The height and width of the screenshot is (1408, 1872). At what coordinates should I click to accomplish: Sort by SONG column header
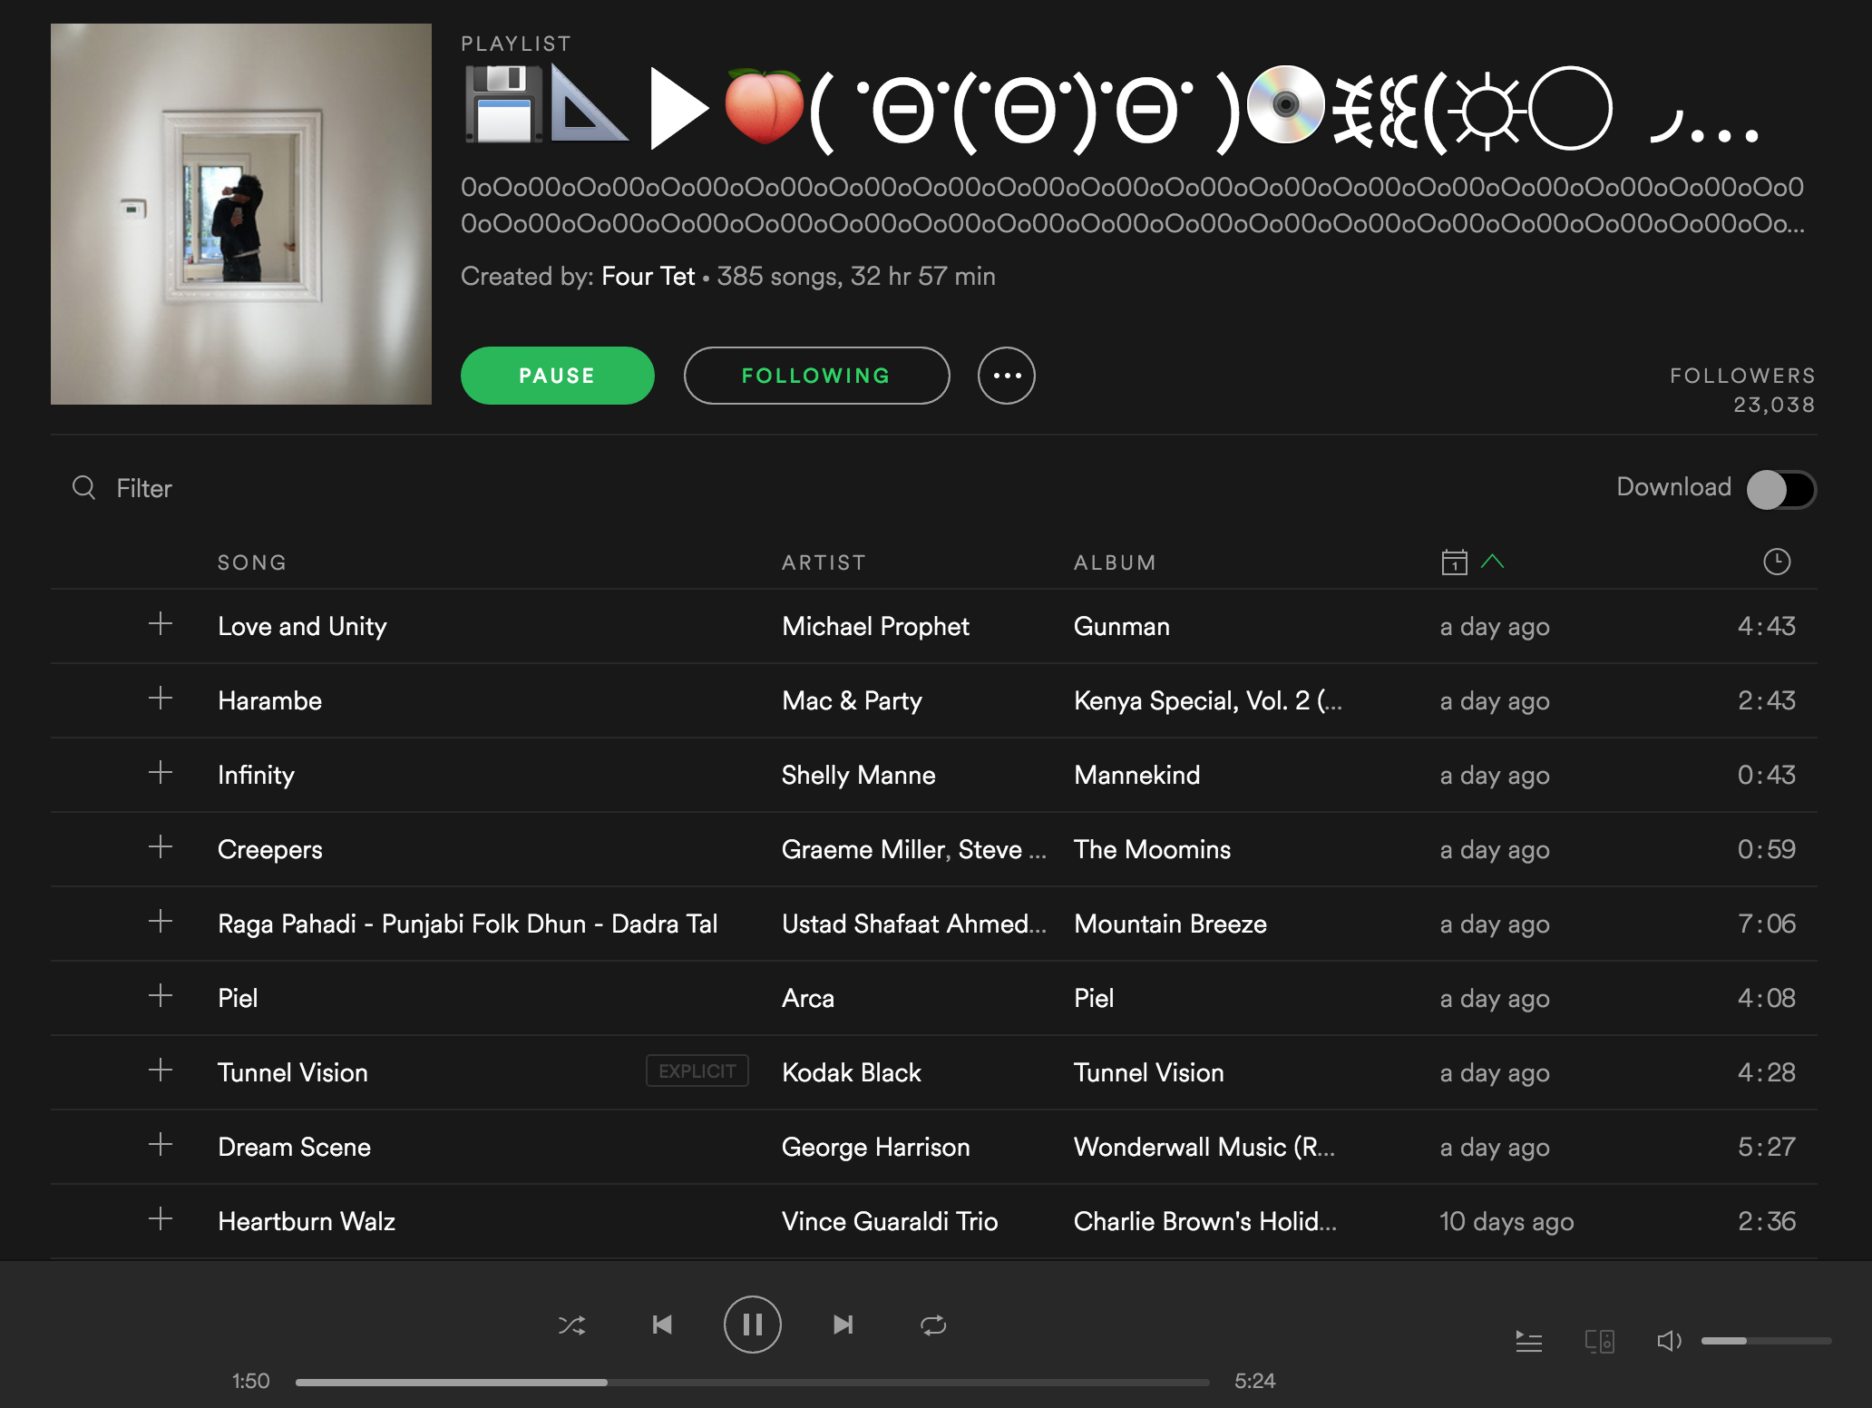[252, 562]
